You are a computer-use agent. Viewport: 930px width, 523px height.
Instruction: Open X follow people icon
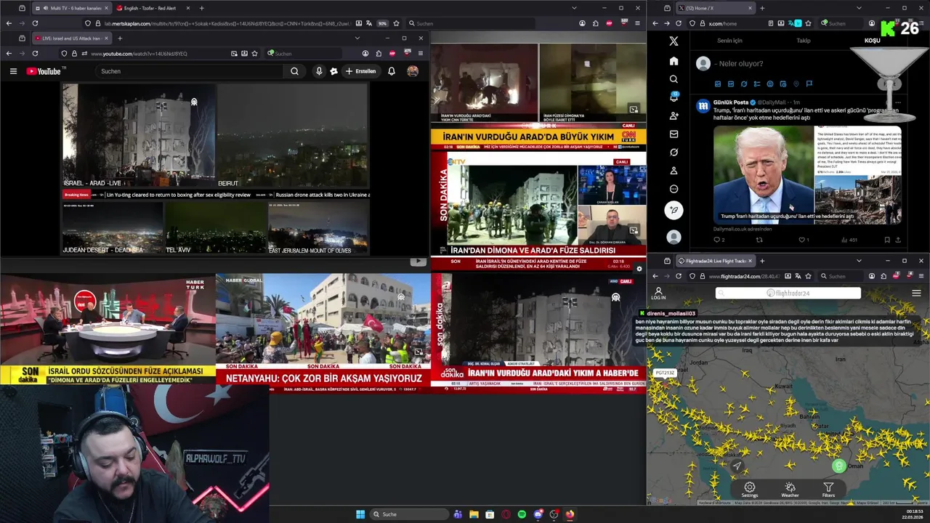click(674, 116)
